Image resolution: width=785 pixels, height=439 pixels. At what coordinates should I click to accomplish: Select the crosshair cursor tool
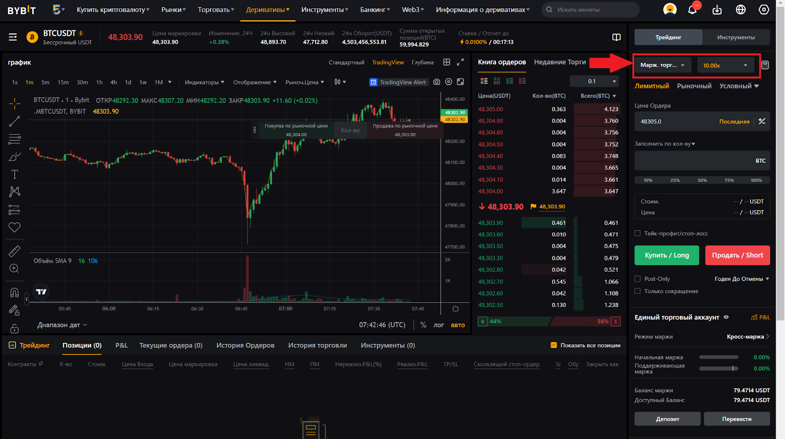pos(14,103)
